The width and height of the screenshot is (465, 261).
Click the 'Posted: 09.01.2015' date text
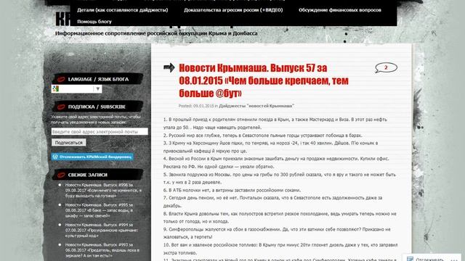(x=196, y=106)
